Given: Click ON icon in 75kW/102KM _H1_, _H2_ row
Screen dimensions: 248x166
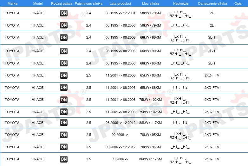Looking at the screenshot, I should tap(64, 112).
